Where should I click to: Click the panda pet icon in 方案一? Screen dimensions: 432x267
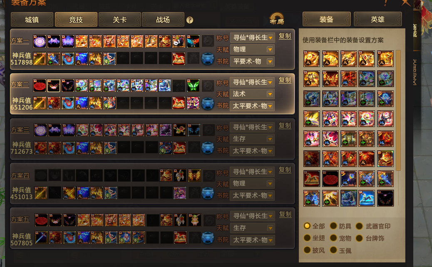[179, 41]
